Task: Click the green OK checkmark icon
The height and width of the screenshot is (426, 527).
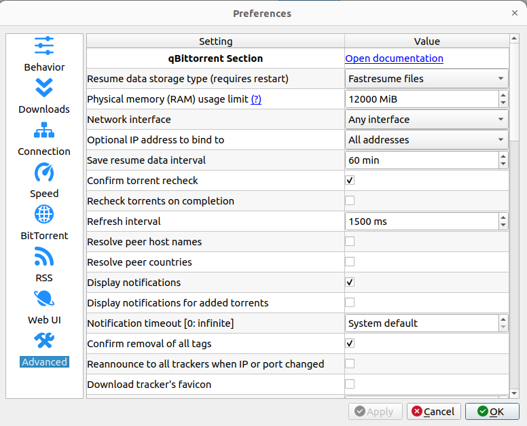Action: [483, 411]
